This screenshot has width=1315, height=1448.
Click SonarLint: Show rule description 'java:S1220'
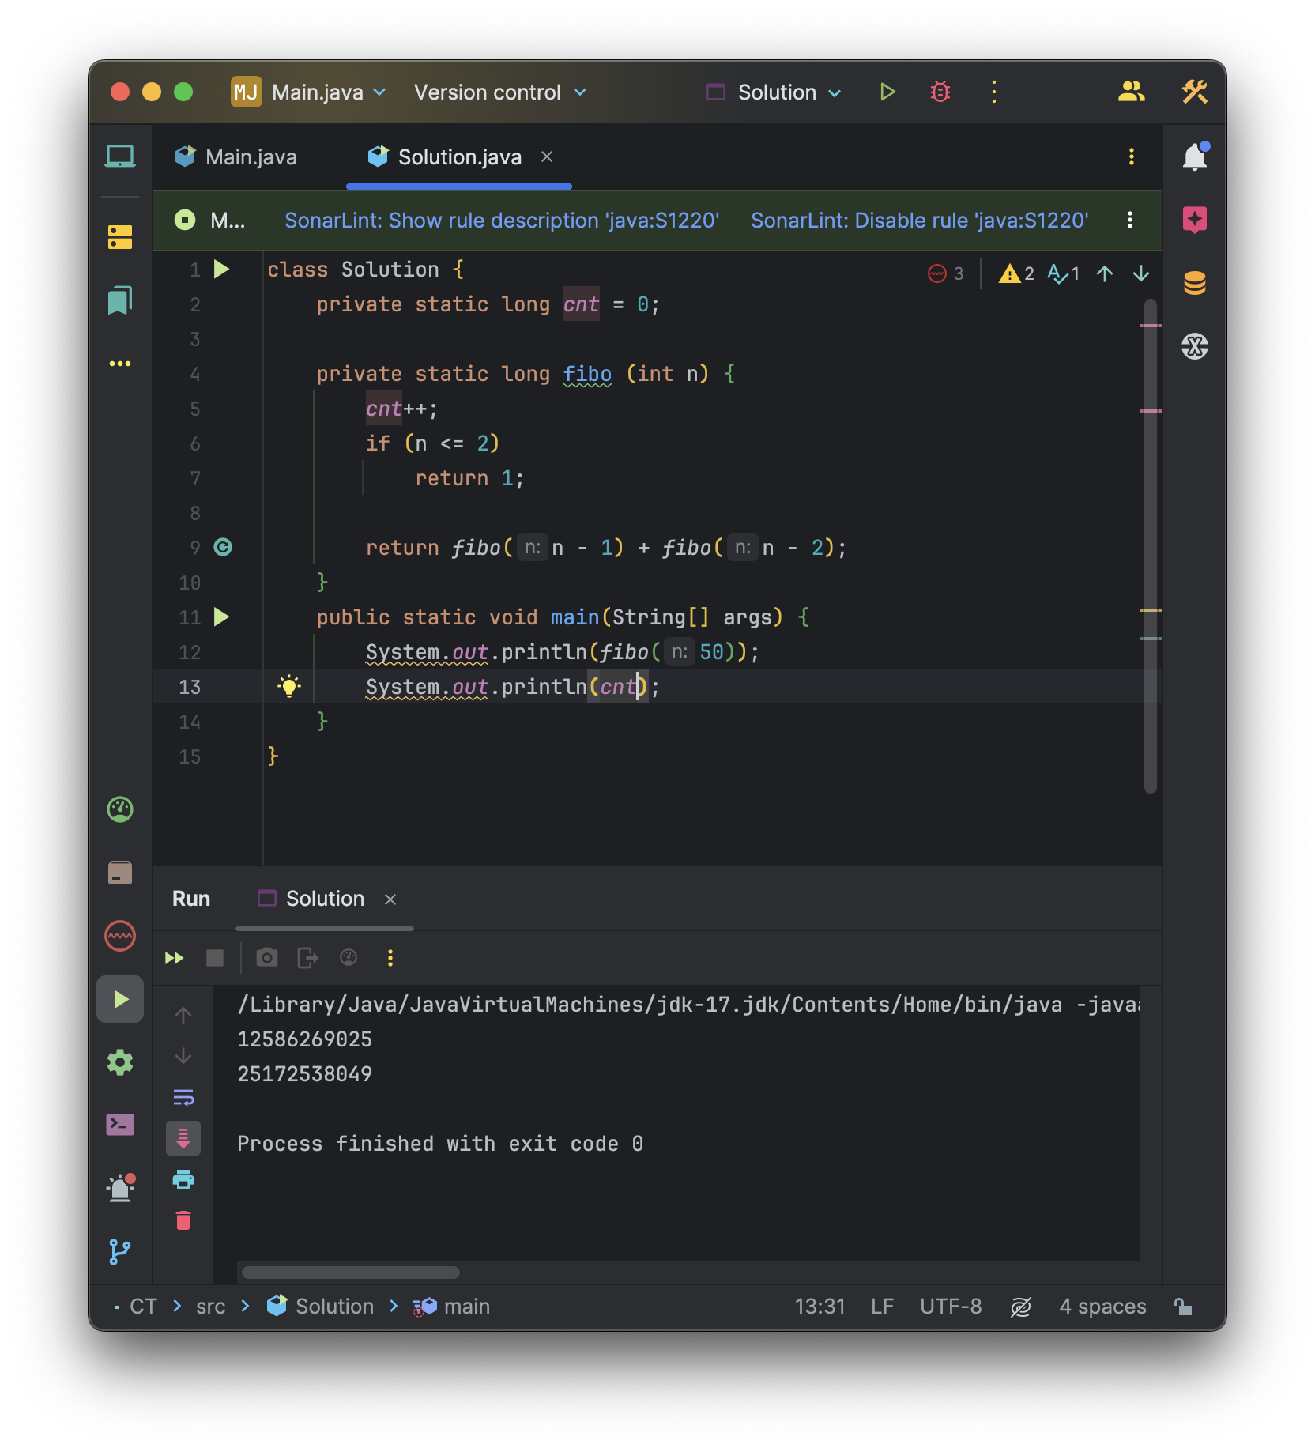[502, 221]
